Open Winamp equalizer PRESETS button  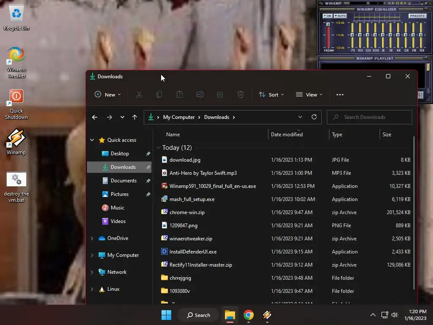point(417,16)
